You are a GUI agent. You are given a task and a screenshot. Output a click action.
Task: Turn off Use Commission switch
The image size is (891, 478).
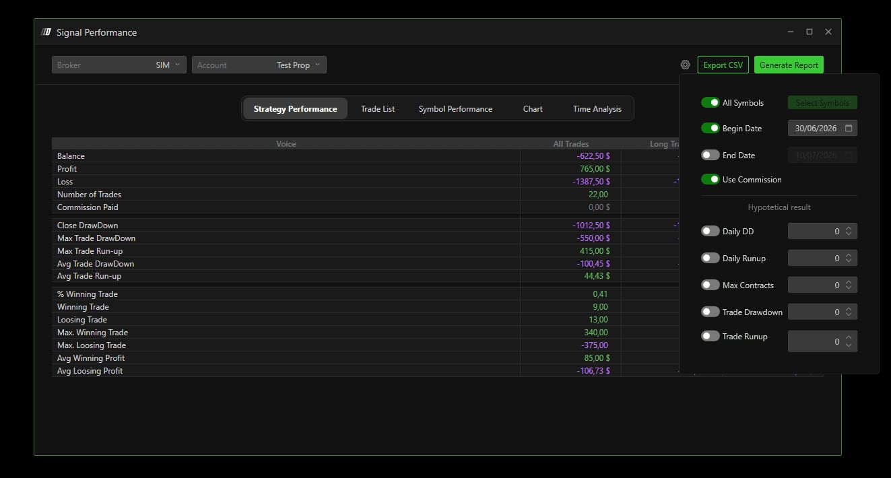point(711,179)
